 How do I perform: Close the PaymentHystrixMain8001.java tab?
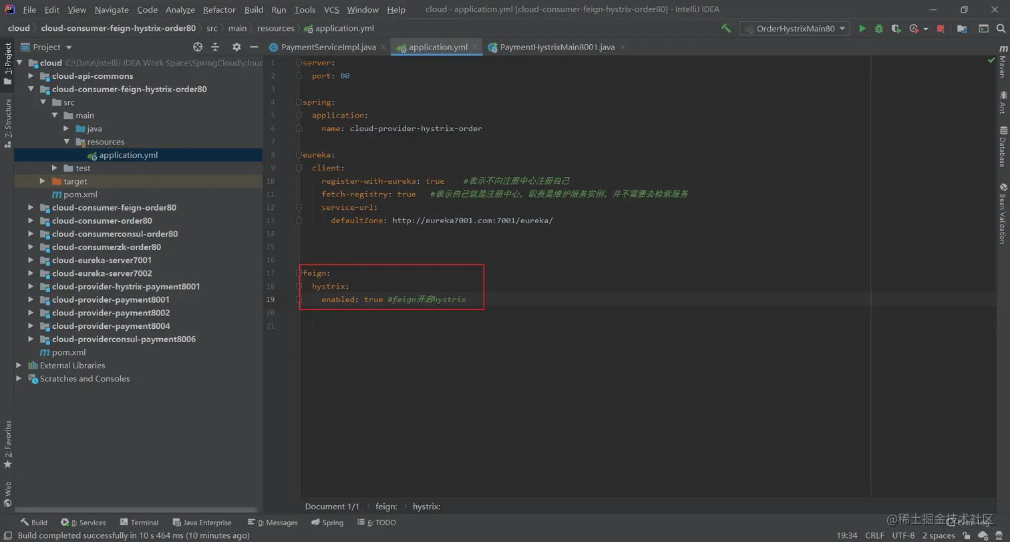click(x=623, y=47)
